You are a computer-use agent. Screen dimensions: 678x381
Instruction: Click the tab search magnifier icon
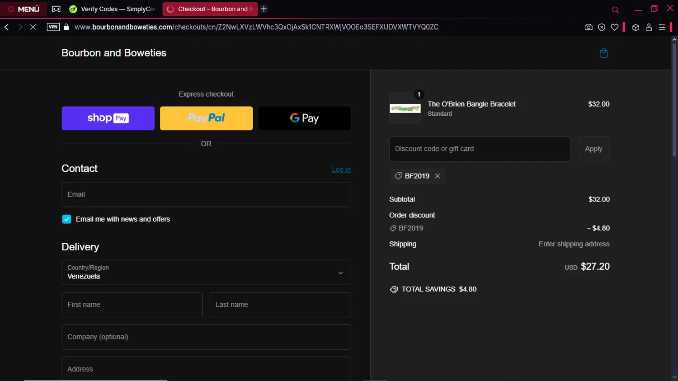pos(615,9)
